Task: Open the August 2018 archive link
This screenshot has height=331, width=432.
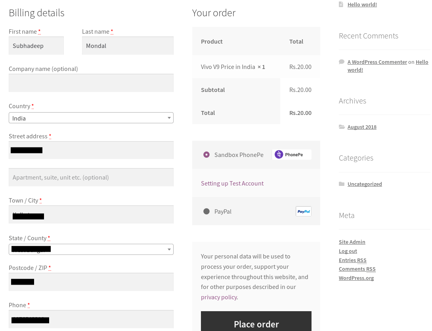Action: coord(362,127)
